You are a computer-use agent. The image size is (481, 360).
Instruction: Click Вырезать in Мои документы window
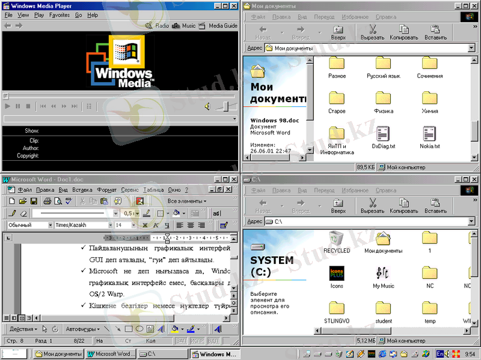coord(372,32)
